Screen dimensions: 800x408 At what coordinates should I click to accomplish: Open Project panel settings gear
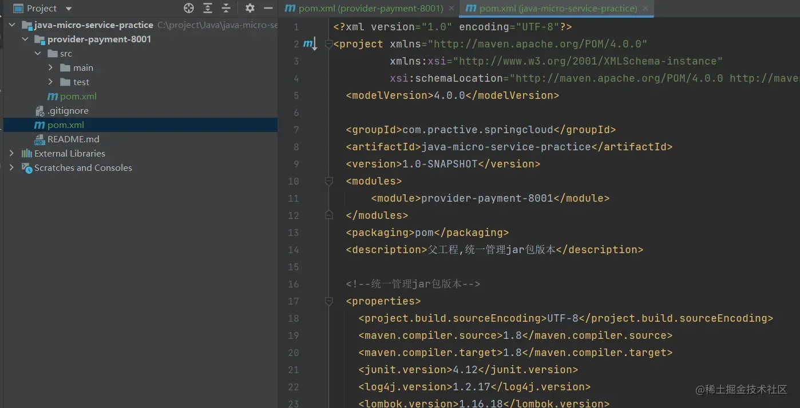click(250, 8)
